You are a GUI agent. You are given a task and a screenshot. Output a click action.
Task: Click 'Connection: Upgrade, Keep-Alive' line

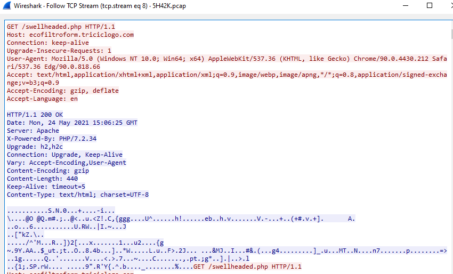(64, 155)
